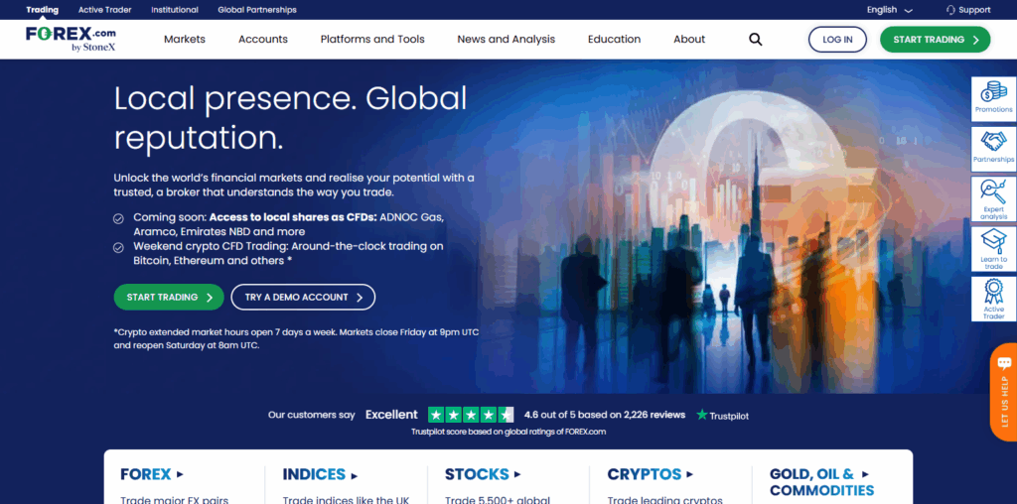
Task: Open the Education menu
Action: (x=614, y=39)
